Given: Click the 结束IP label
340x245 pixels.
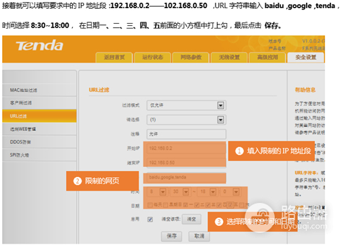Looking at the screenshot, I should [x=133, y=163].
